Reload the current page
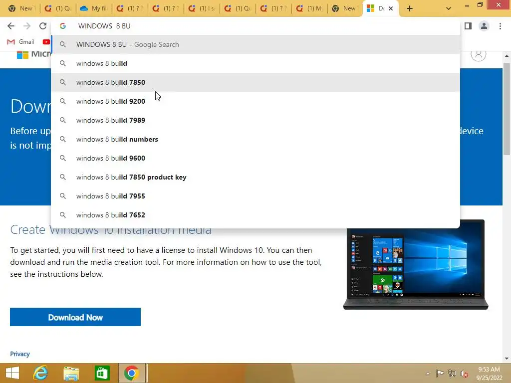511x383 pixels. click(x=43, y=26)
